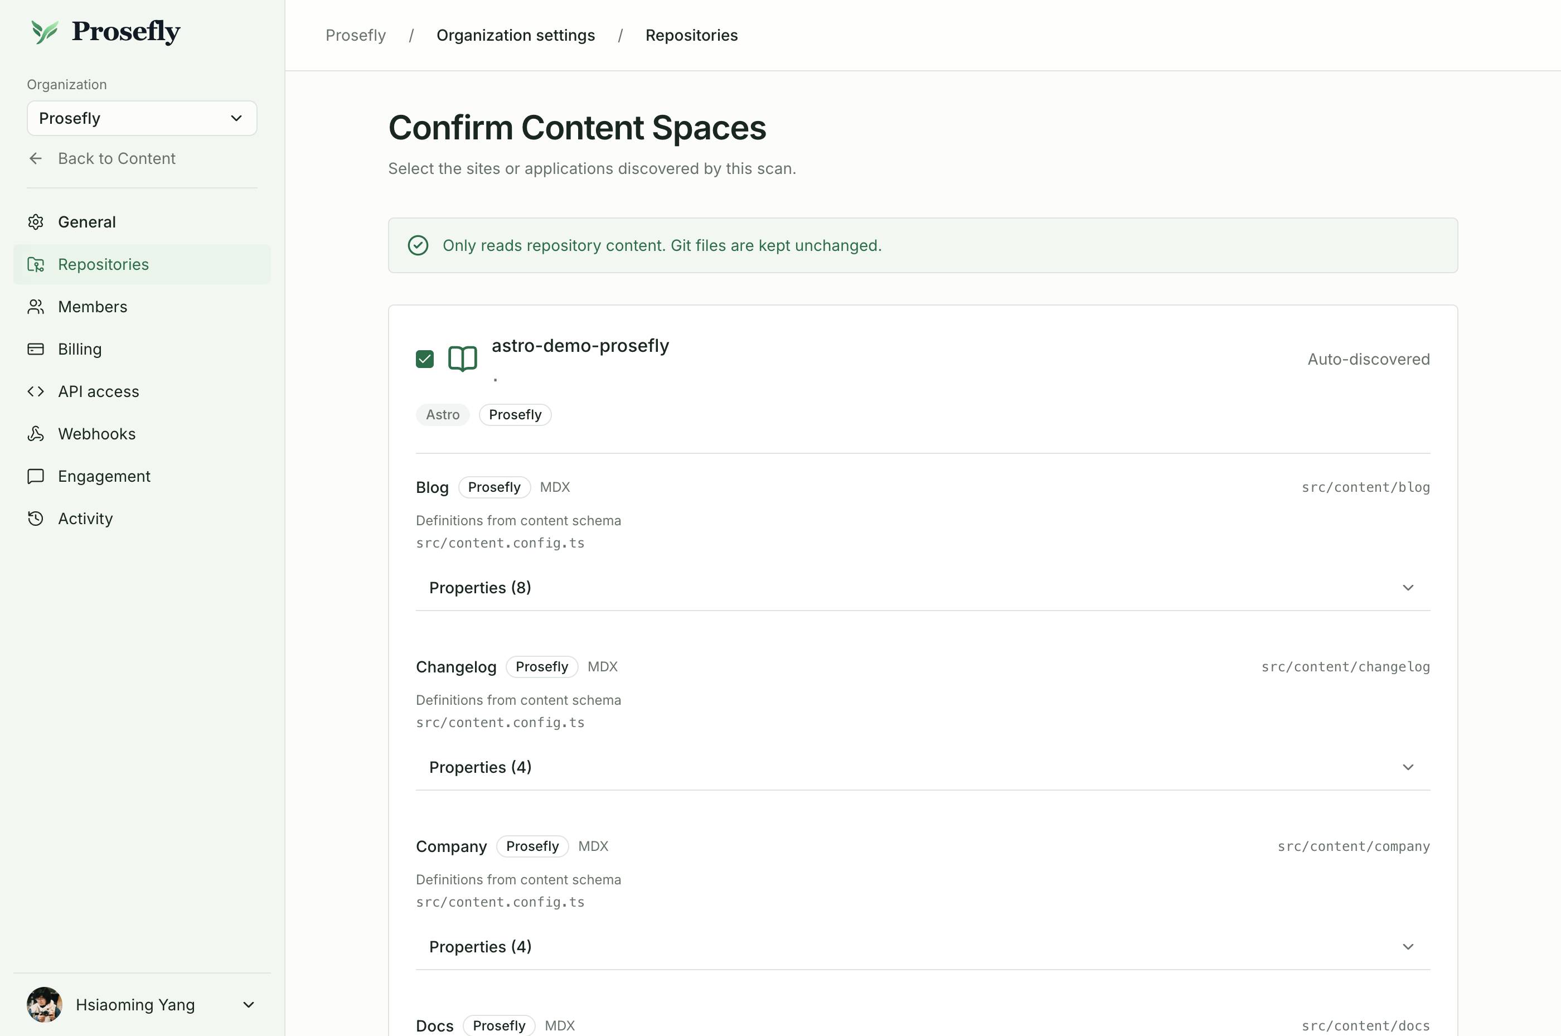Click the Prosefly leaf logo icon
The width and height of the screenshot is (1561, 1036).
point(45,31)
